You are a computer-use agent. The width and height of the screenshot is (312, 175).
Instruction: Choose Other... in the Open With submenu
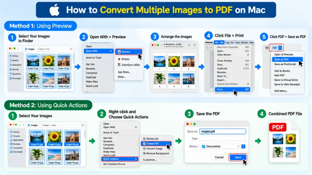(122, 77)
